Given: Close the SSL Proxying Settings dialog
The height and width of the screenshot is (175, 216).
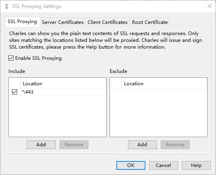Looking at the screenshot, I should click(210, 6).
